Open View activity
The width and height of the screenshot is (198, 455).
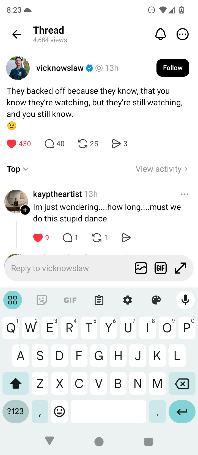[162, 169]
